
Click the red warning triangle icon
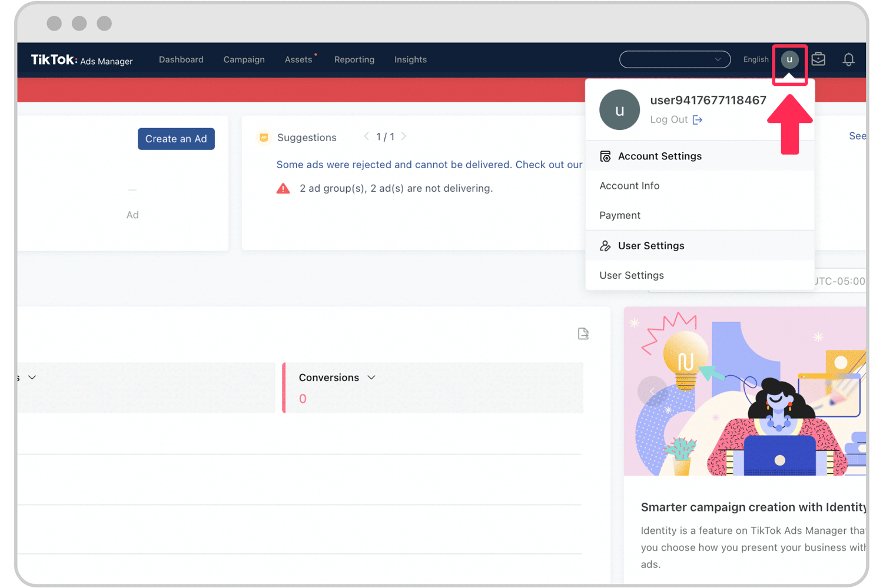283,189
